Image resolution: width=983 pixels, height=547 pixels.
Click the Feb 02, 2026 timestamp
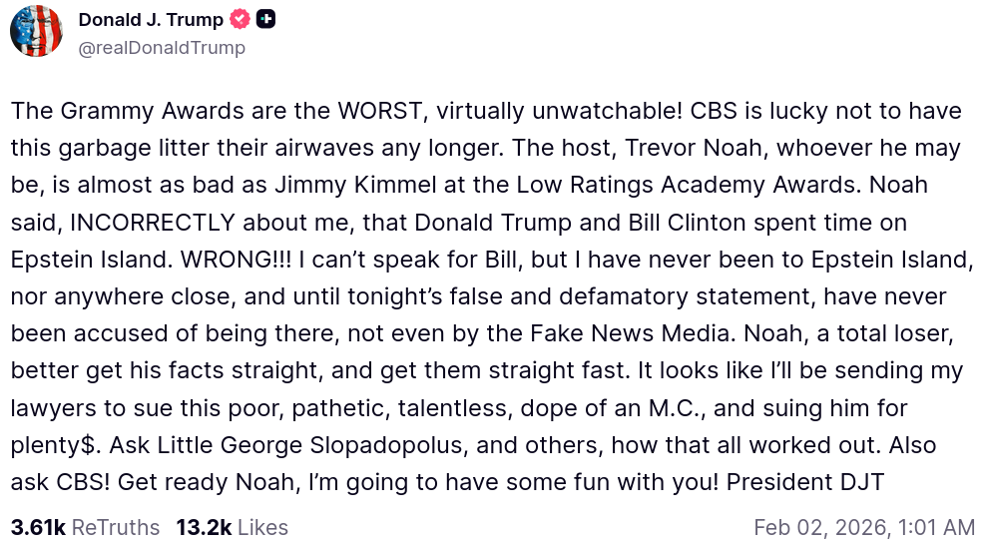tap(864, 527)
